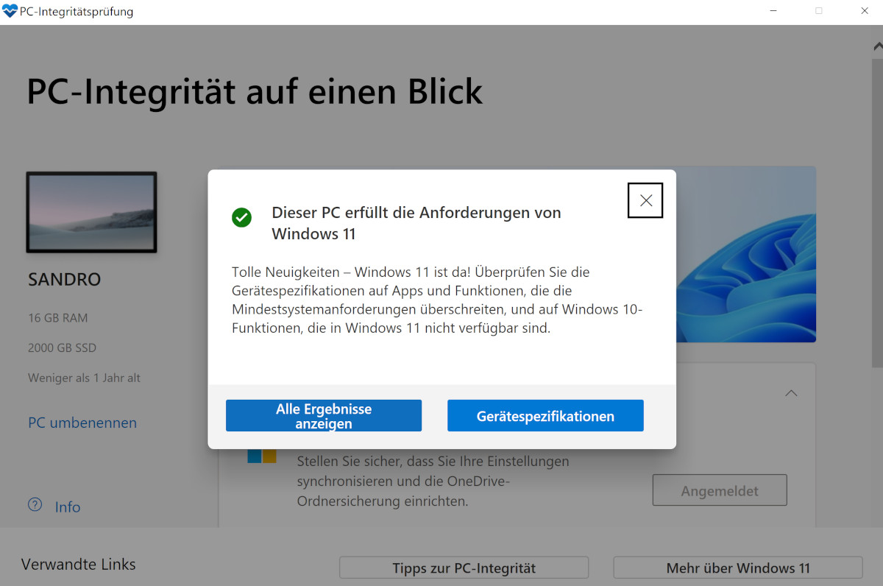
Task: Click the 2000 GB SSD text
Action: point(62,347)
